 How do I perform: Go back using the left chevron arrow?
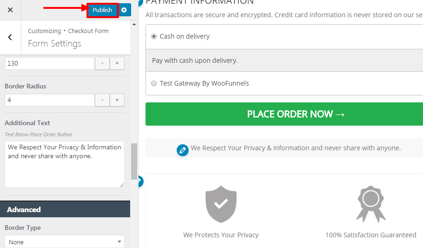coord(10,37)
